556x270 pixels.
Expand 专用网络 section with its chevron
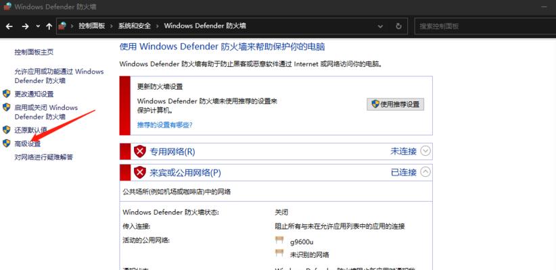click(x=425, y=151)
